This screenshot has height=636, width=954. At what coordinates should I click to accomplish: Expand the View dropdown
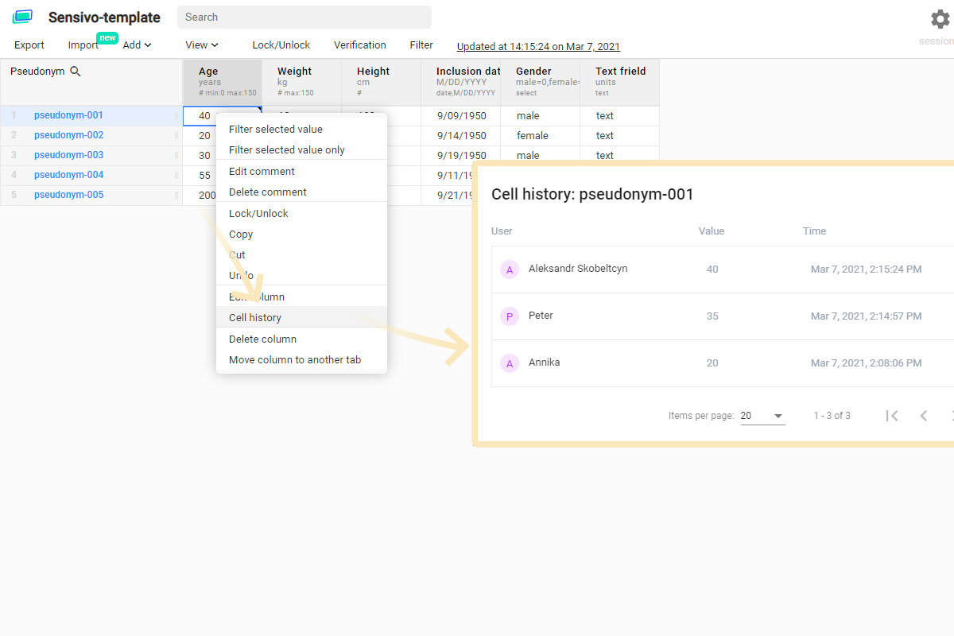pos(202,45)
